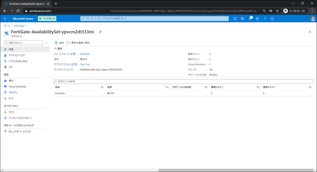Screen dimensions: 317x172
Task: Click the subscription ID value text
Action: pos(101,69)
